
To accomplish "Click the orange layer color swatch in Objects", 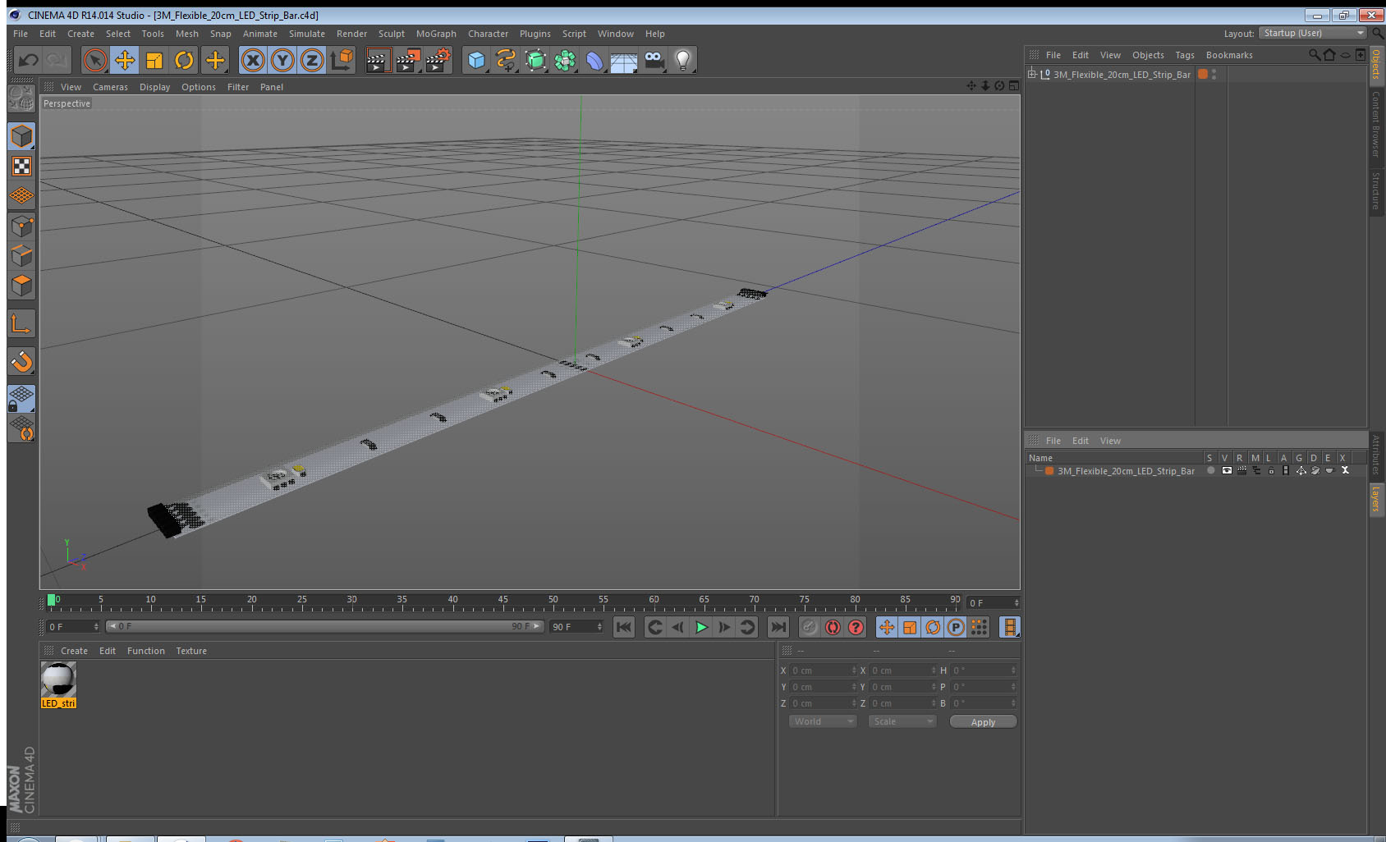I will click(1203, 74).
